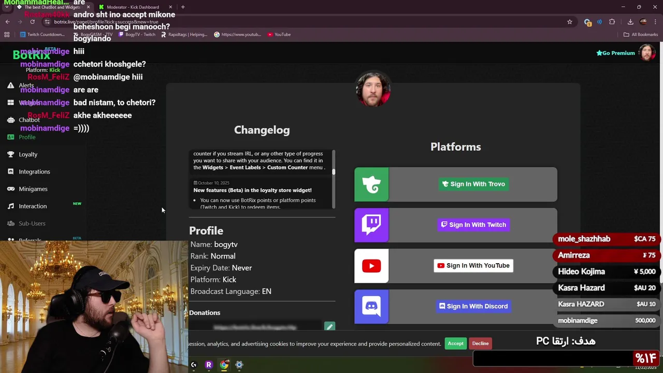Viewport: 663px width, 373px height.
Task: Open the Widgets sidebar icon
Action: click(x=10, y=103)
